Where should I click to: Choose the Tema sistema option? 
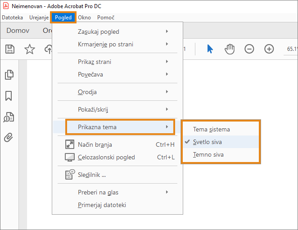tap(212, 129)
